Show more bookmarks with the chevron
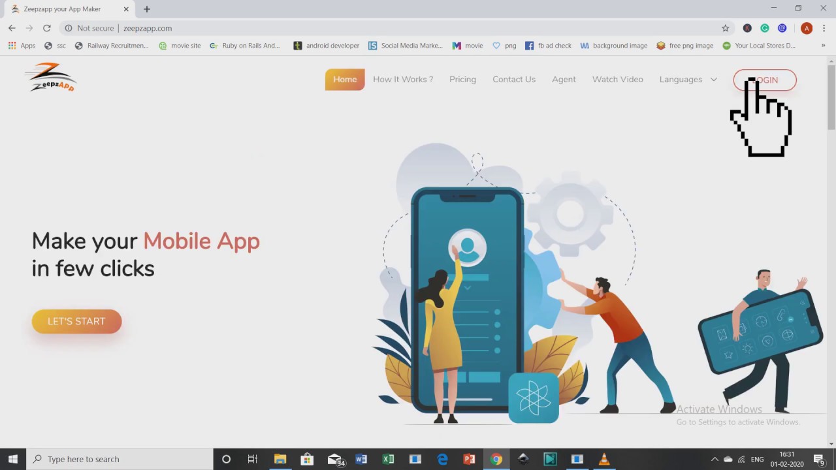 coord(823,46)
